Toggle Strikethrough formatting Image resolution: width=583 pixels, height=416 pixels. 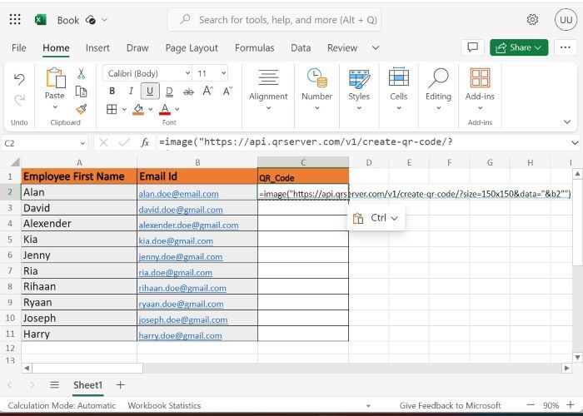188,92
